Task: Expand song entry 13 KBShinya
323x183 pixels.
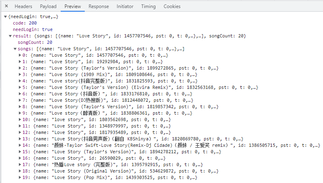Action: 20,139
